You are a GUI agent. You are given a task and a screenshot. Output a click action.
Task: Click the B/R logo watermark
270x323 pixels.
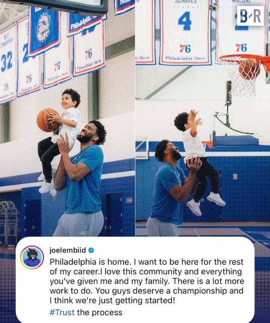(250, 16)
